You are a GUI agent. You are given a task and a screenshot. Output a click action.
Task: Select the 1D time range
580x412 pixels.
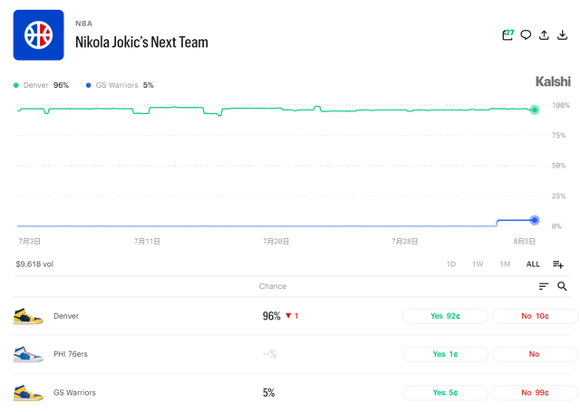(x=451, y=264)
